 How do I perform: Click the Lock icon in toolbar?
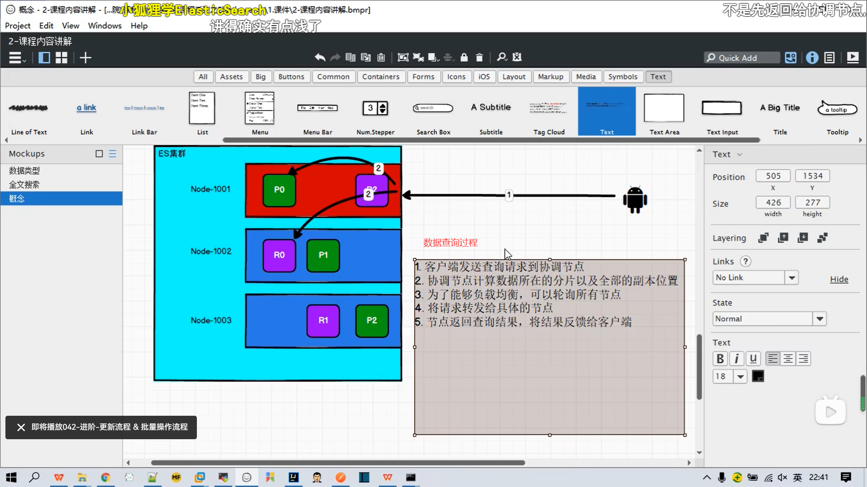[x=464, y=57]
